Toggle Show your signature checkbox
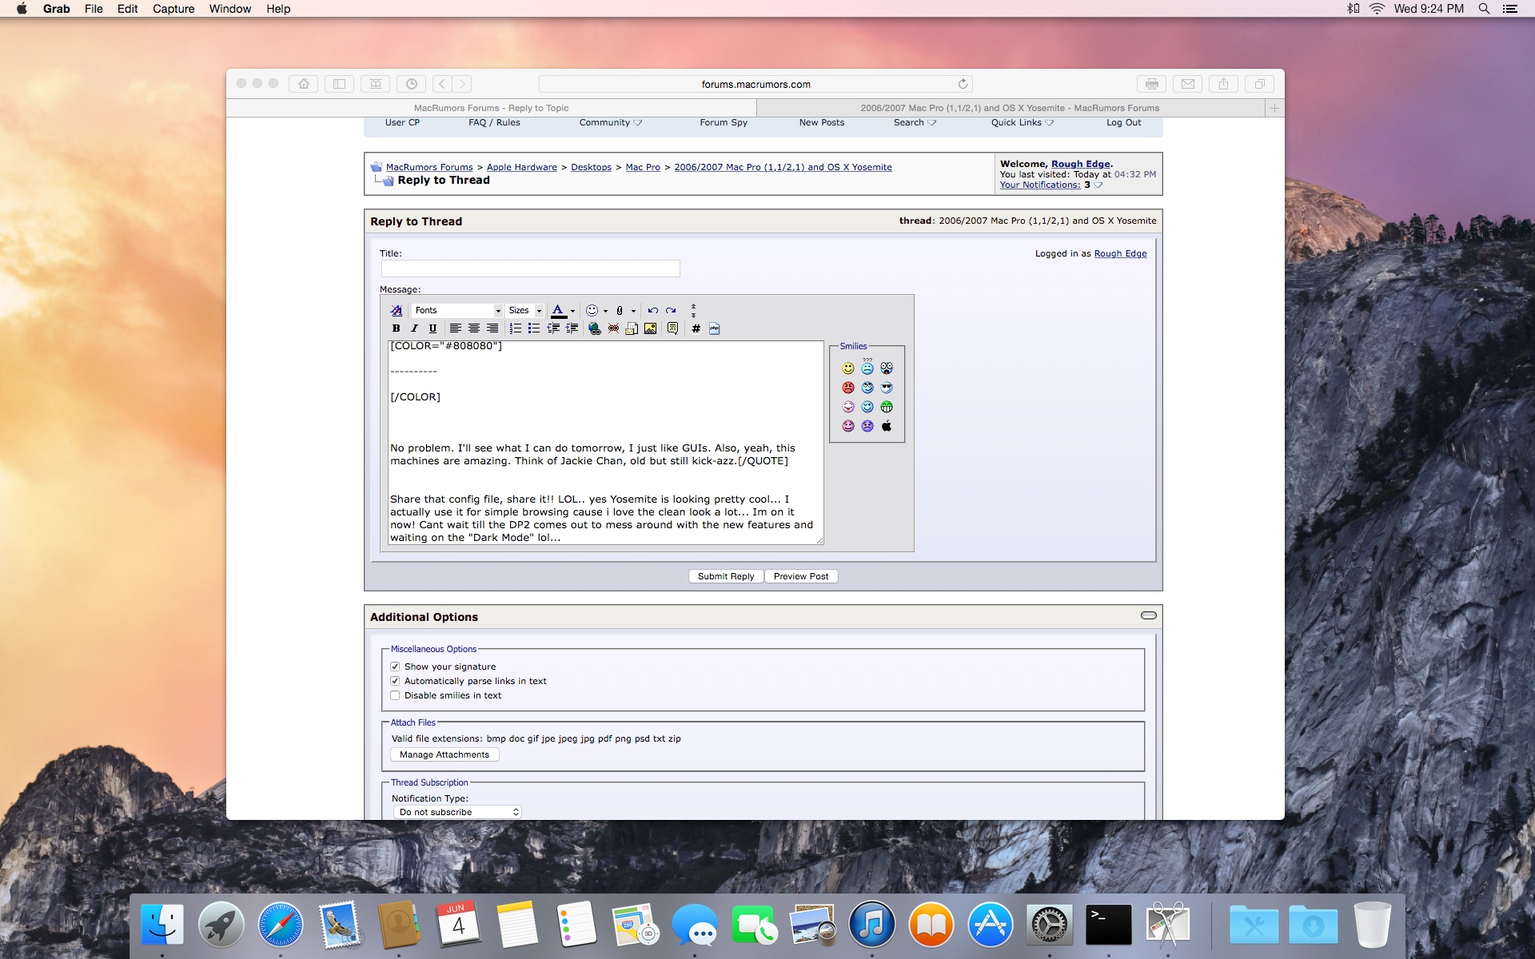The width and height of the screenshot is (1535, 959). [x=395, y=667]
